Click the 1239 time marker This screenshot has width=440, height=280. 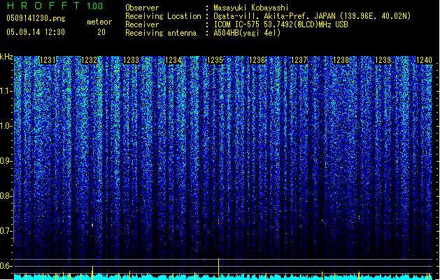pos(383,60)
